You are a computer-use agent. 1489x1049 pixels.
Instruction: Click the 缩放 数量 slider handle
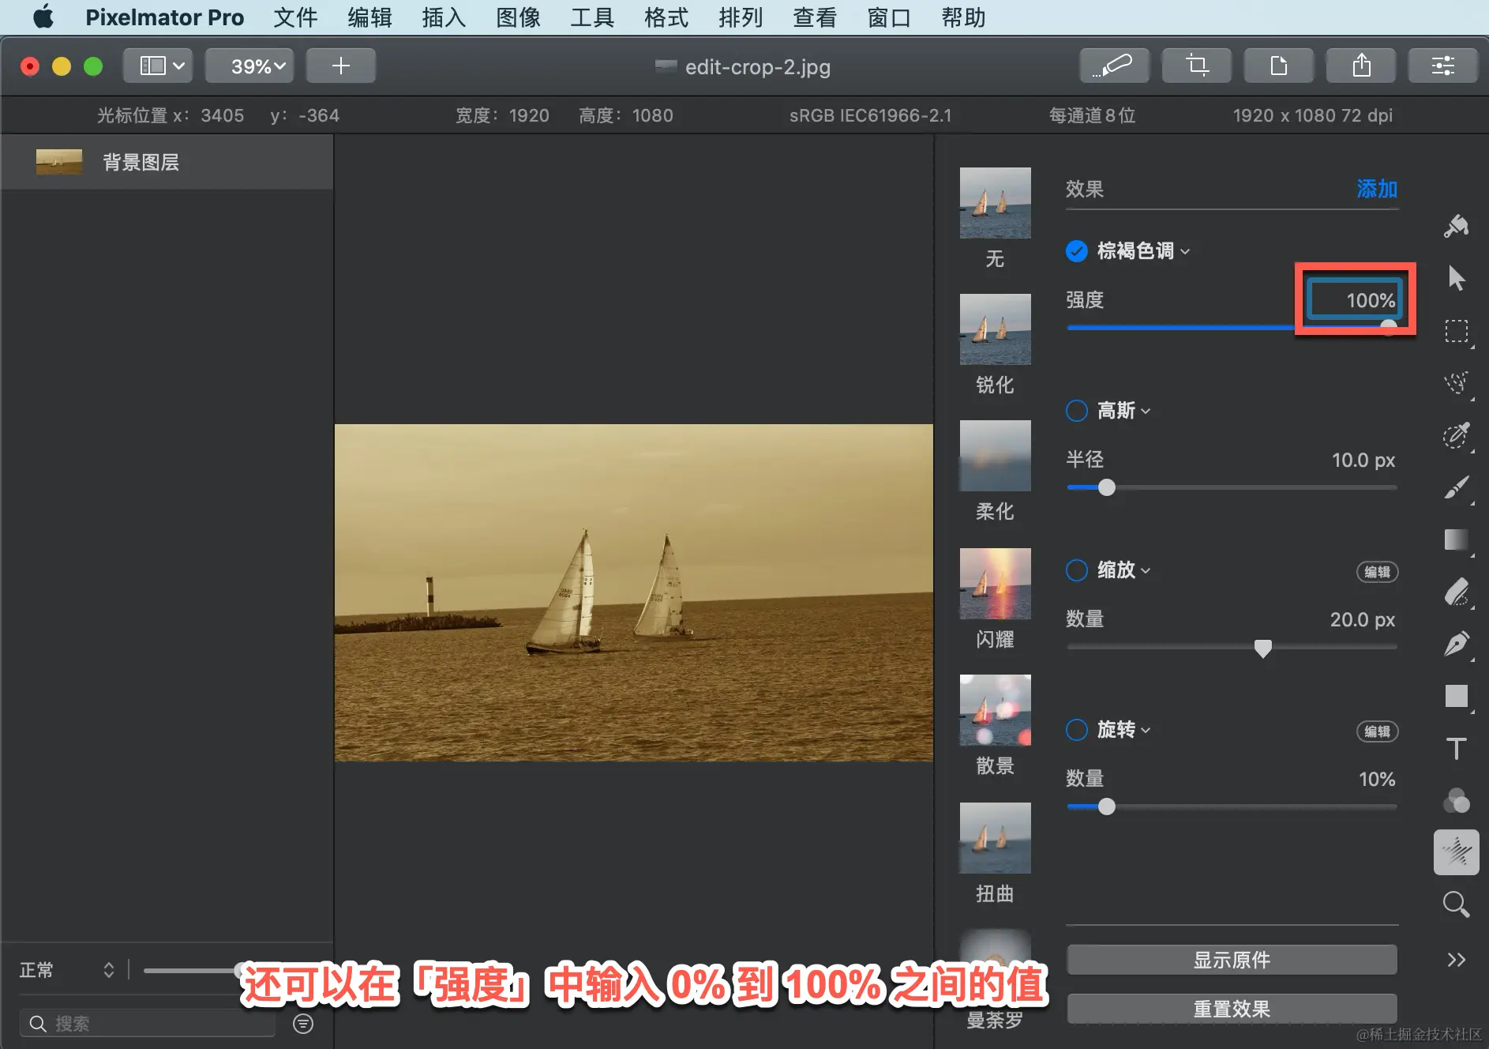tap(1263, 649)
